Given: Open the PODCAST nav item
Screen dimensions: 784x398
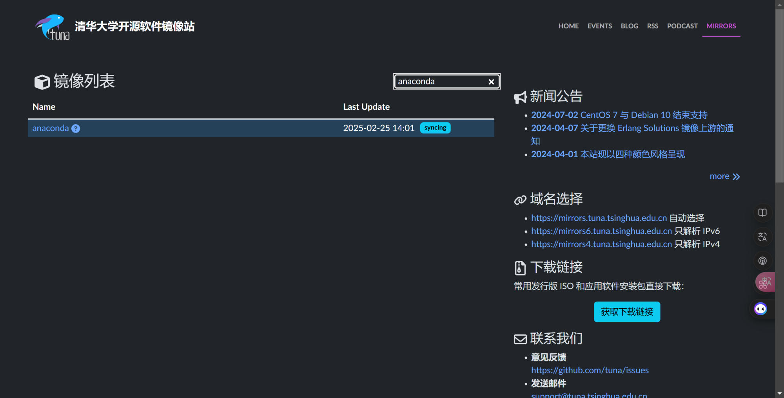Looking at the screenshot, I should point(682,26).
